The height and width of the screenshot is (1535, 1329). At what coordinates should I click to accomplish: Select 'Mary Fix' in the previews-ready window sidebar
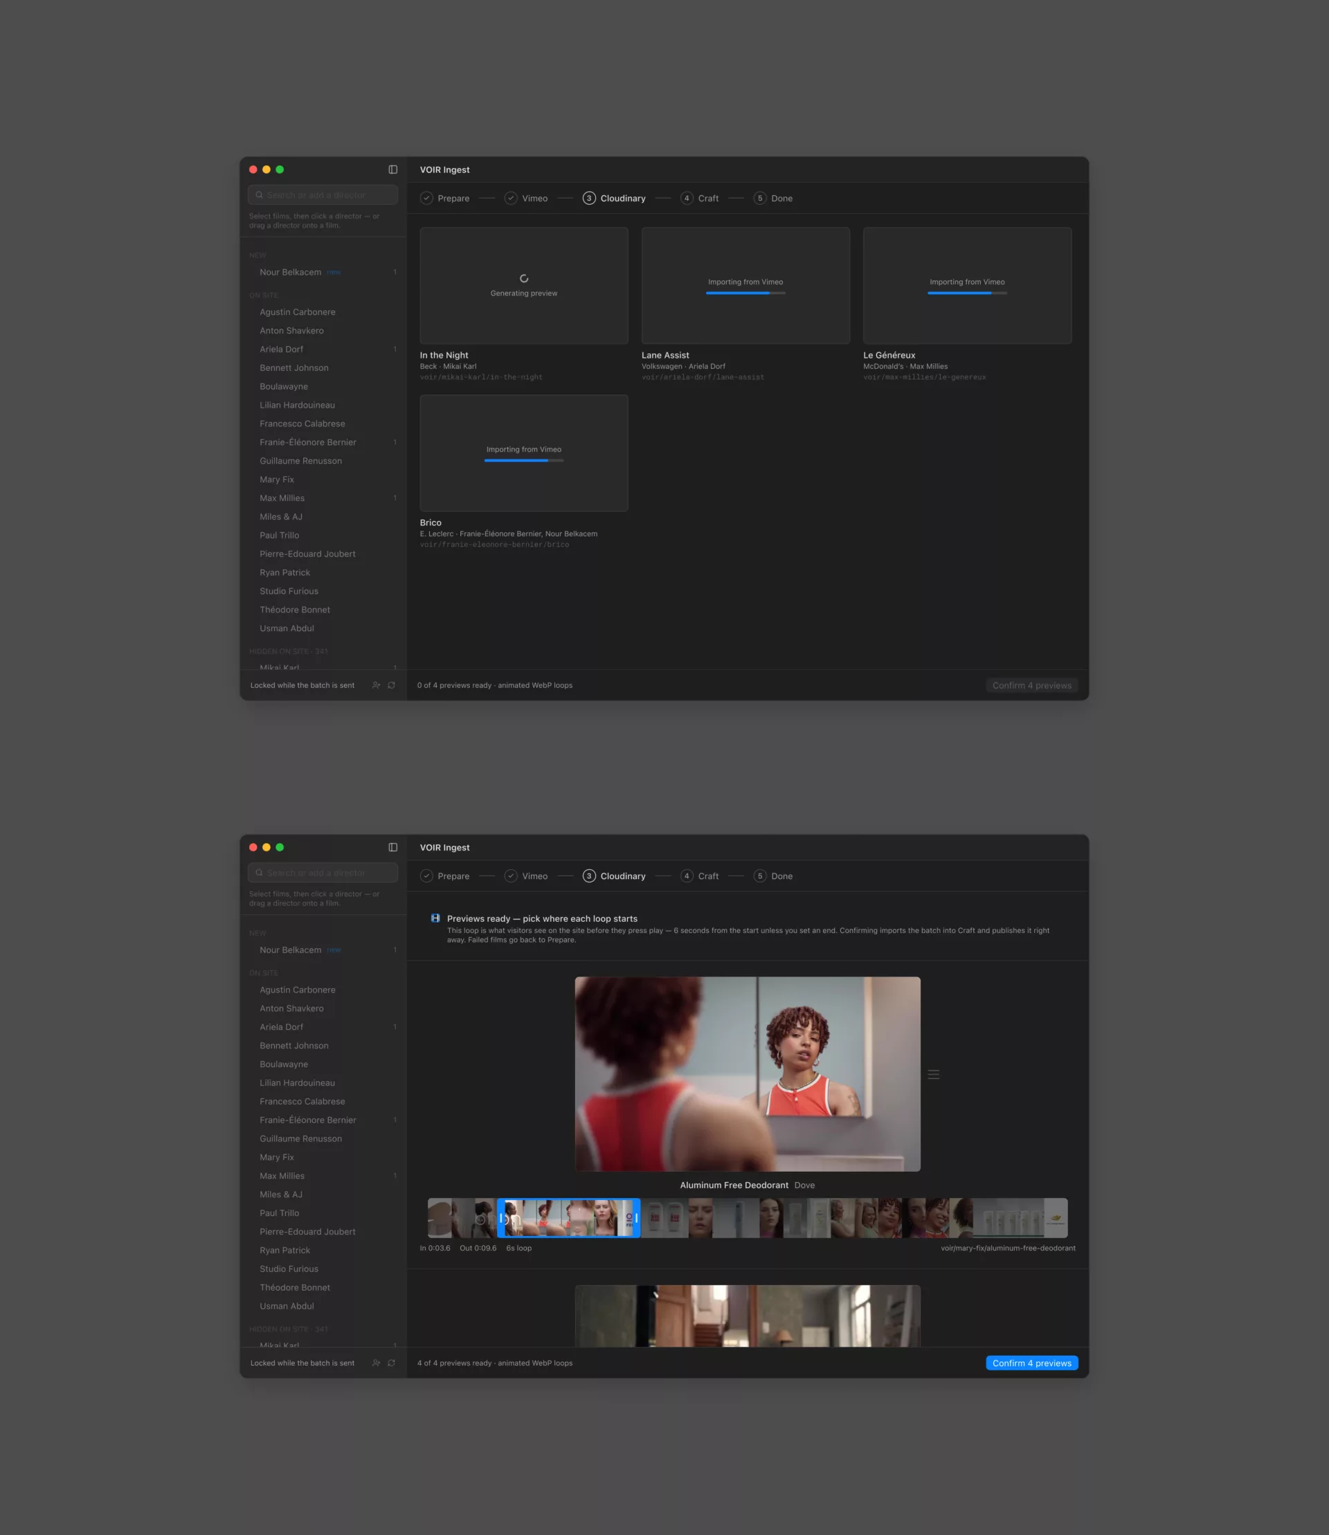[324, 1157]
